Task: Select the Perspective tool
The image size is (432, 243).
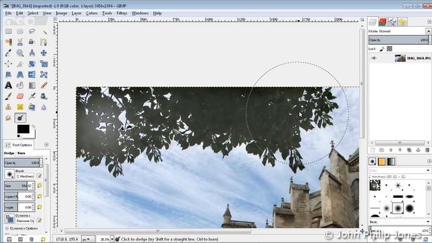Action: coord(20,74)
